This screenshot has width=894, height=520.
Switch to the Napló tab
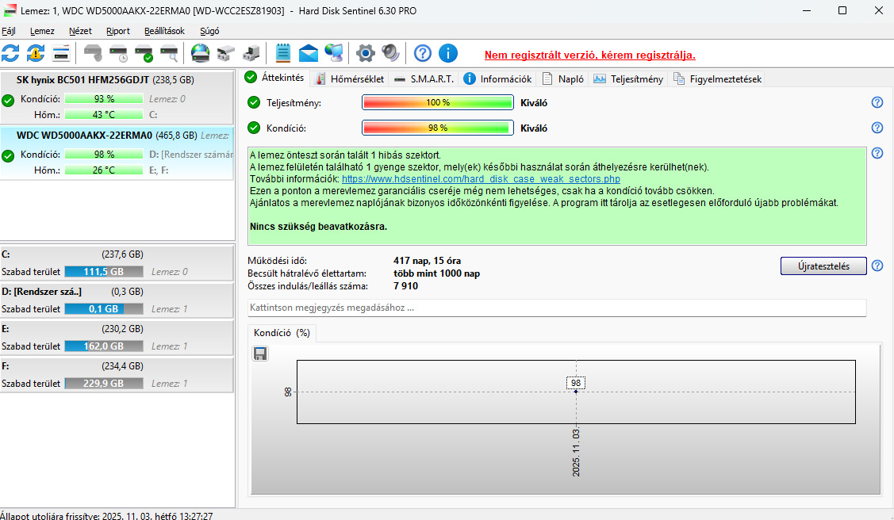click(x=563, y=79)
